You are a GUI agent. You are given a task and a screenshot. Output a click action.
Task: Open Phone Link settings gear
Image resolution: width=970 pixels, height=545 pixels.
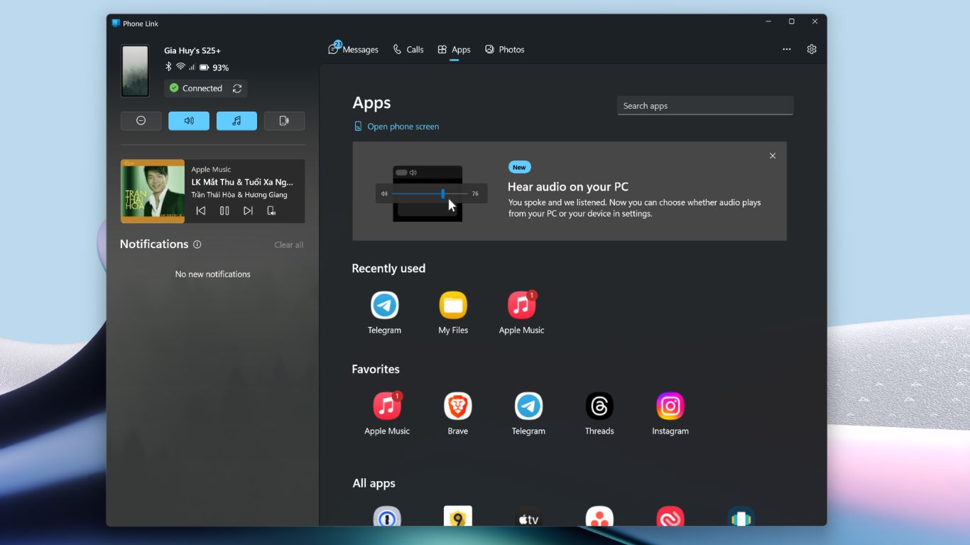point(812,50)
